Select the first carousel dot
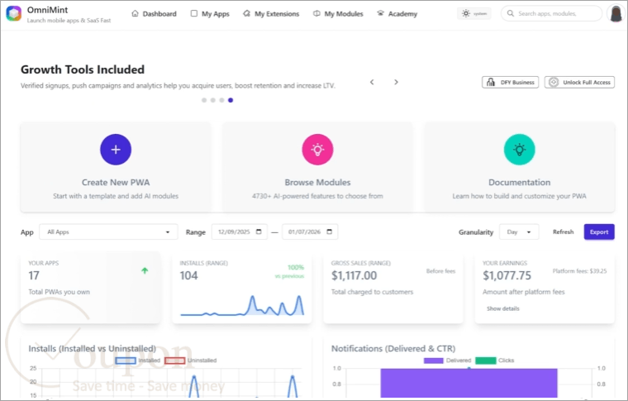 pos(204,100)
